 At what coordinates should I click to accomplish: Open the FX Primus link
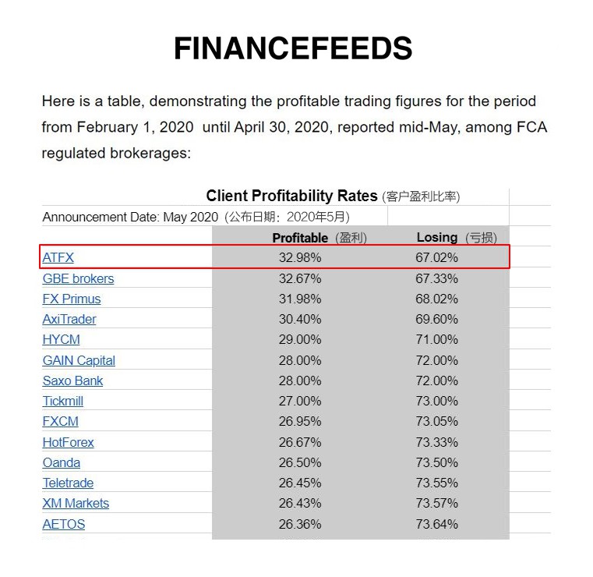point(71,299)
